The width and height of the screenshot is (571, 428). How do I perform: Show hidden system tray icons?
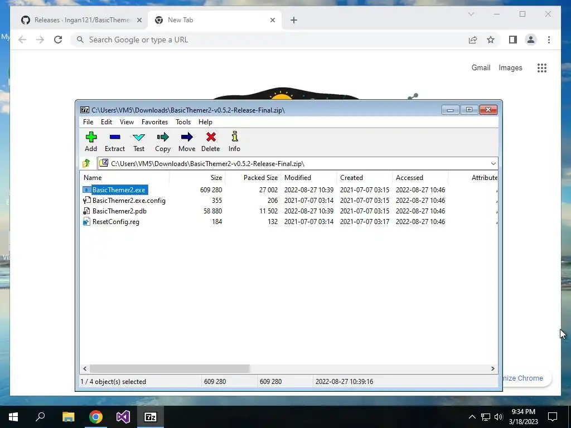click(472, 417)
